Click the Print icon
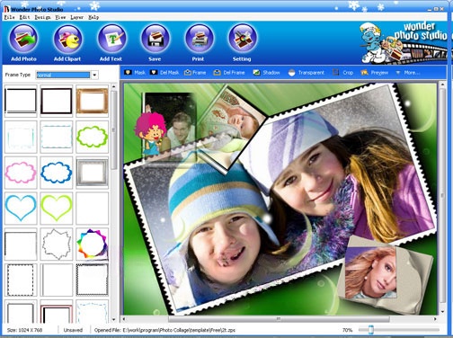The width and height of the screenshot is (453, 338). point(199,39)
